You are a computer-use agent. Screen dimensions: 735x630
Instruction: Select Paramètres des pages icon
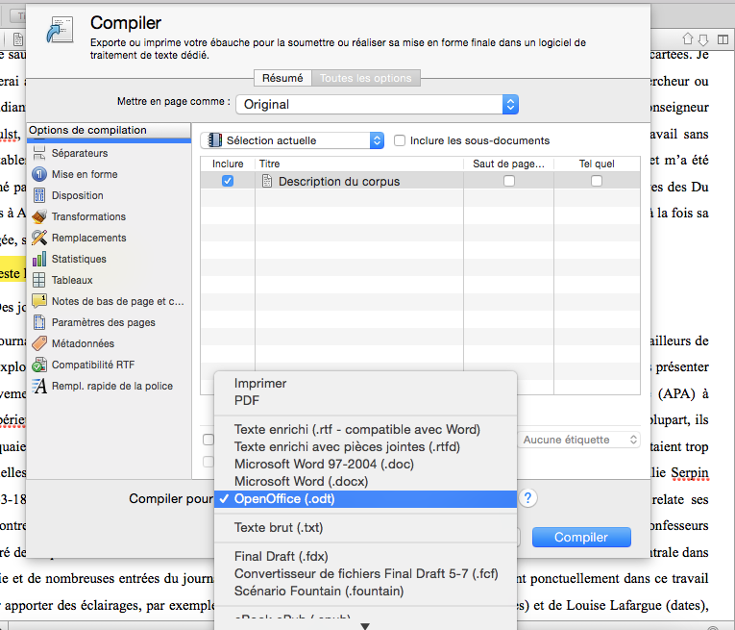(x=39, y=322)
